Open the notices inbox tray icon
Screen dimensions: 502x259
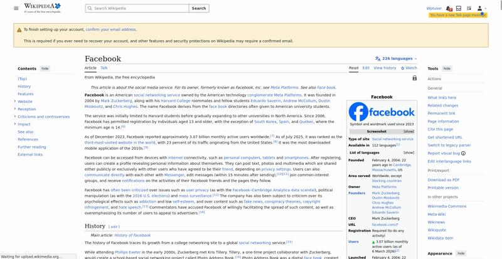tap(459, 8)
